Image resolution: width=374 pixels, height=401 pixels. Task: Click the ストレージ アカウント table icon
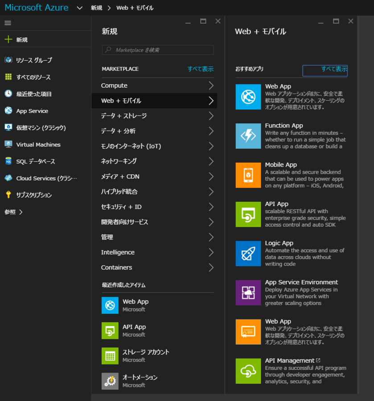point(110,356)
